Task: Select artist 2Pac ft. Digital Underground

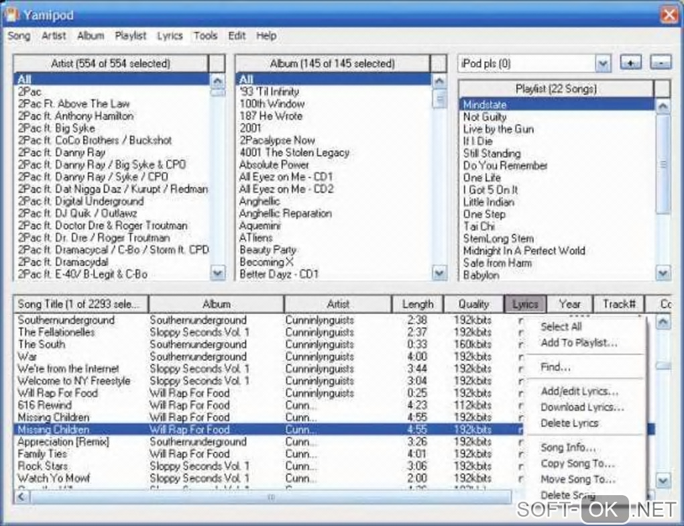Action: (x=112, y=201)
